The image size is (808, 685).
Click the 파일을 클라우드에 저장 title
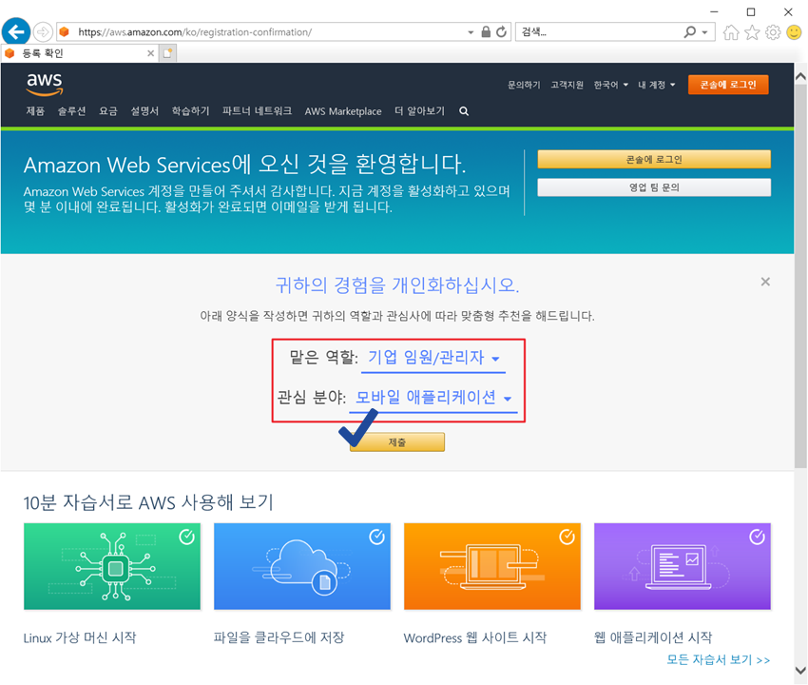click(279, 637)
